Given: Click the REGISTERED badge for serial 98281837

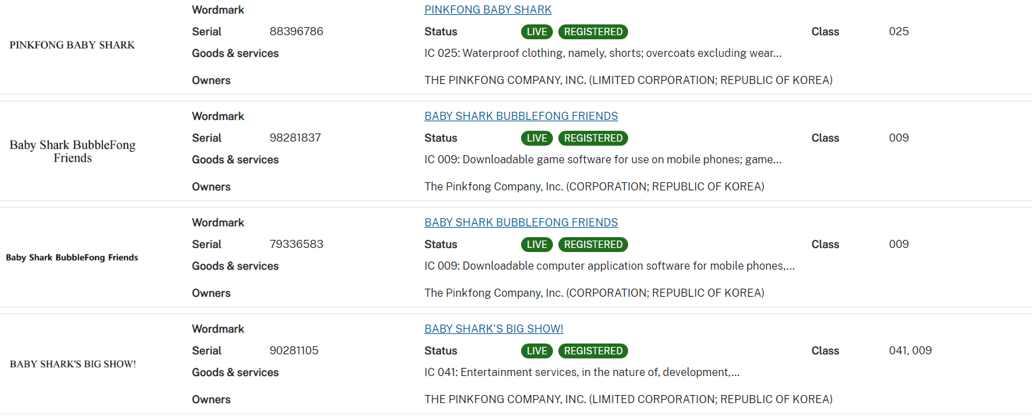Looking at the screenshot, I should (x=593, y=138).
